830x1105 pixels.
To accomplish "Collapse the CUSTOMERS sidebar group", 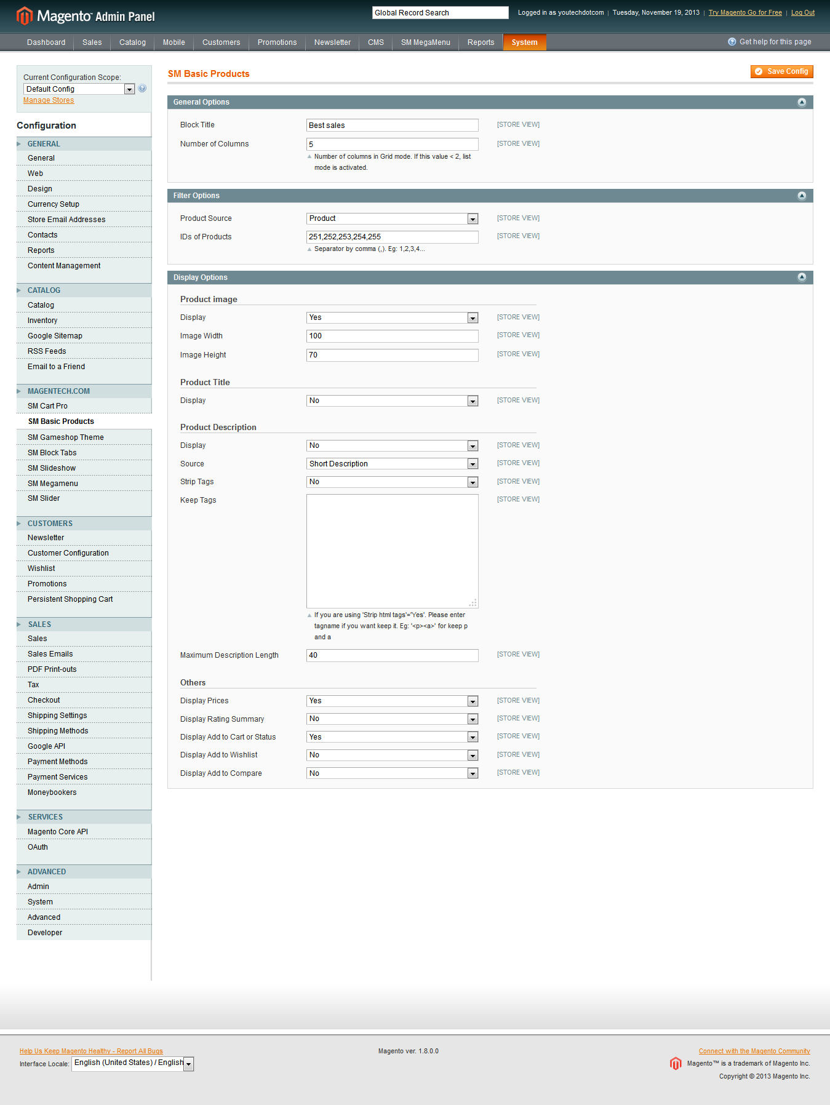I will 84,524.
